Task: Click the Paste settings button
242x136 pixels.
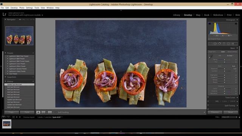Action: 27,112
